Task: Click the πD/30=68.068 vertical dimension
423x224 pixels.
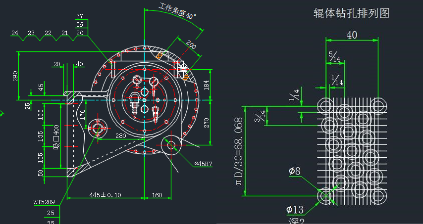Action: pyautogui.click(x=239, y=151)
